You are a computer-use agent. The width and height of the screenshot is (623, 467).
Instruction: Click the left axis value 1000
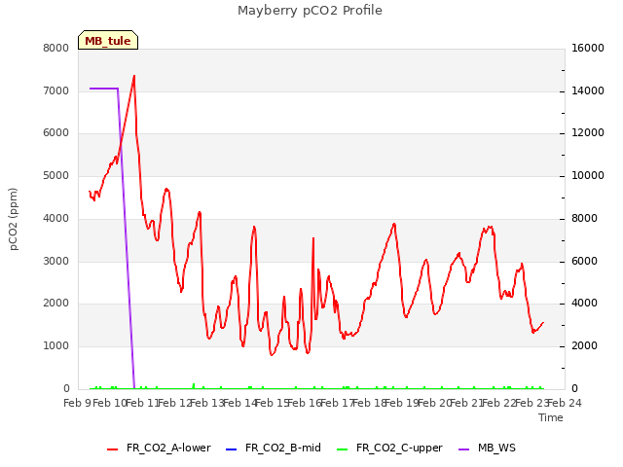56,346
